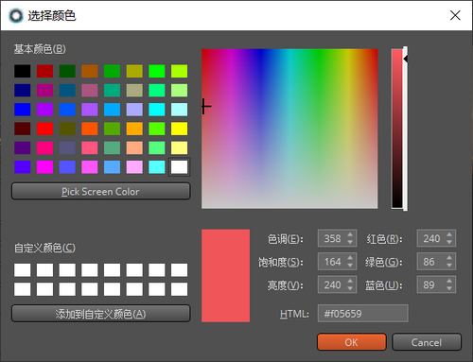Select the black basic color swatch
Screen dimensions: 473x362
tap(23, 71)
